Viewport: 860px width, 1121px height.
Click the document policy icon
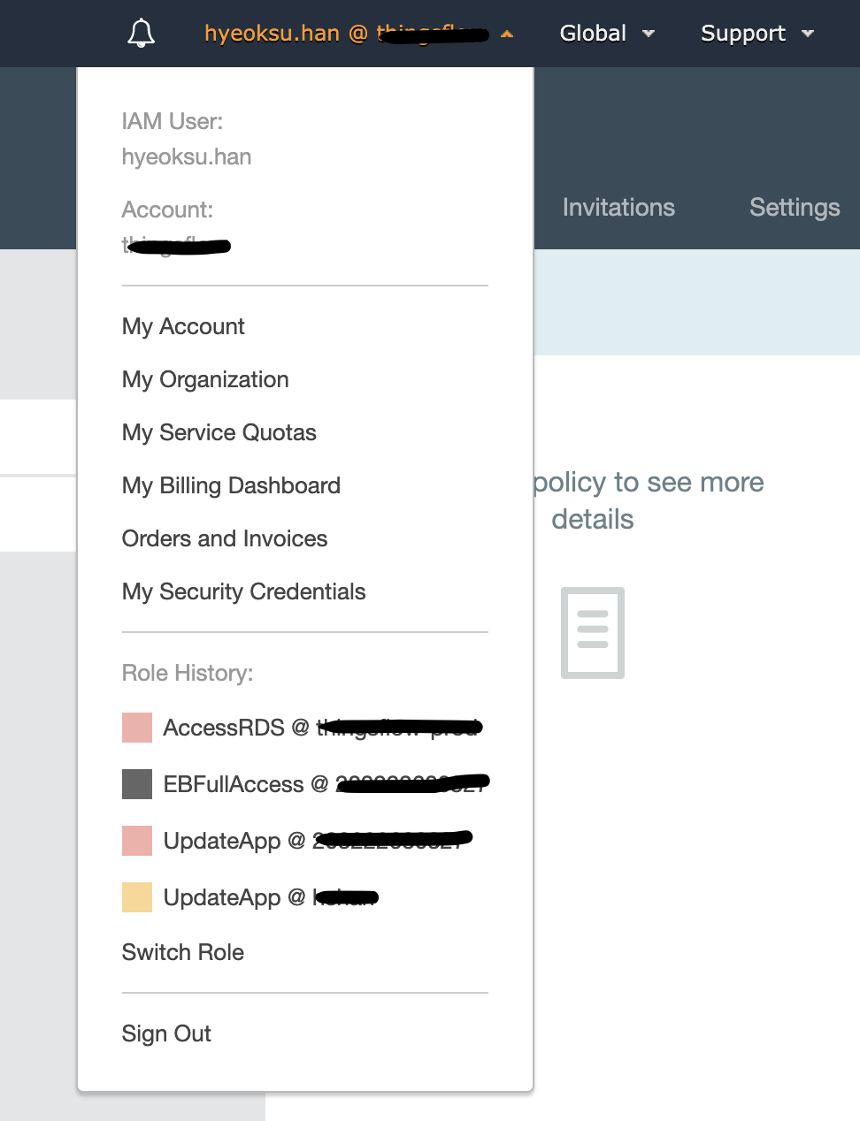tap(592, 633)
